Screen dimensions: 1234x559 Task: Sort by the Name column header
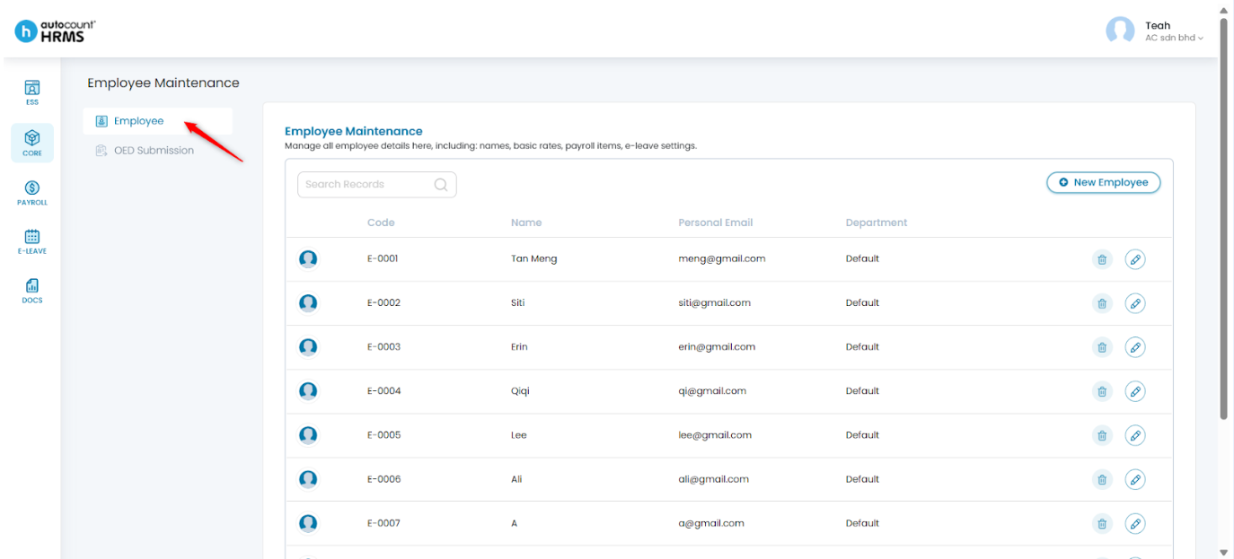click(x=526, y=223)
